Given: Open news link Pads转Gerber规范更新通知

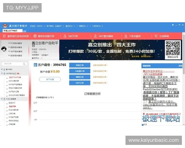Looking at the screenshot, I should [x=160, y=89].
